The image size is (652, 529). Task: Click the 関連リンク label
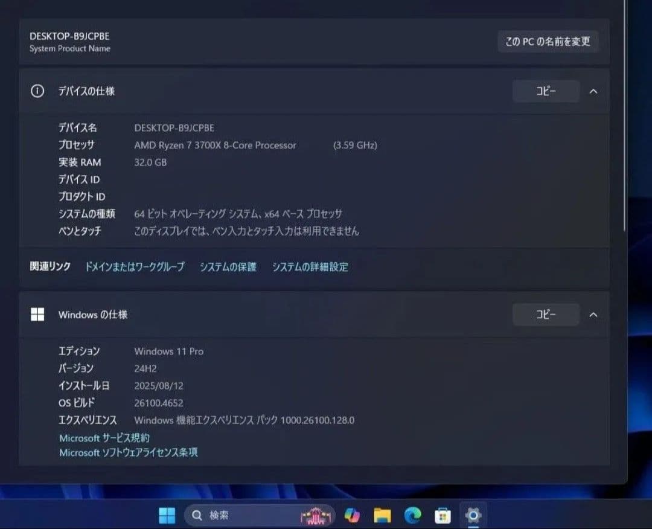(x=50, y=266)
